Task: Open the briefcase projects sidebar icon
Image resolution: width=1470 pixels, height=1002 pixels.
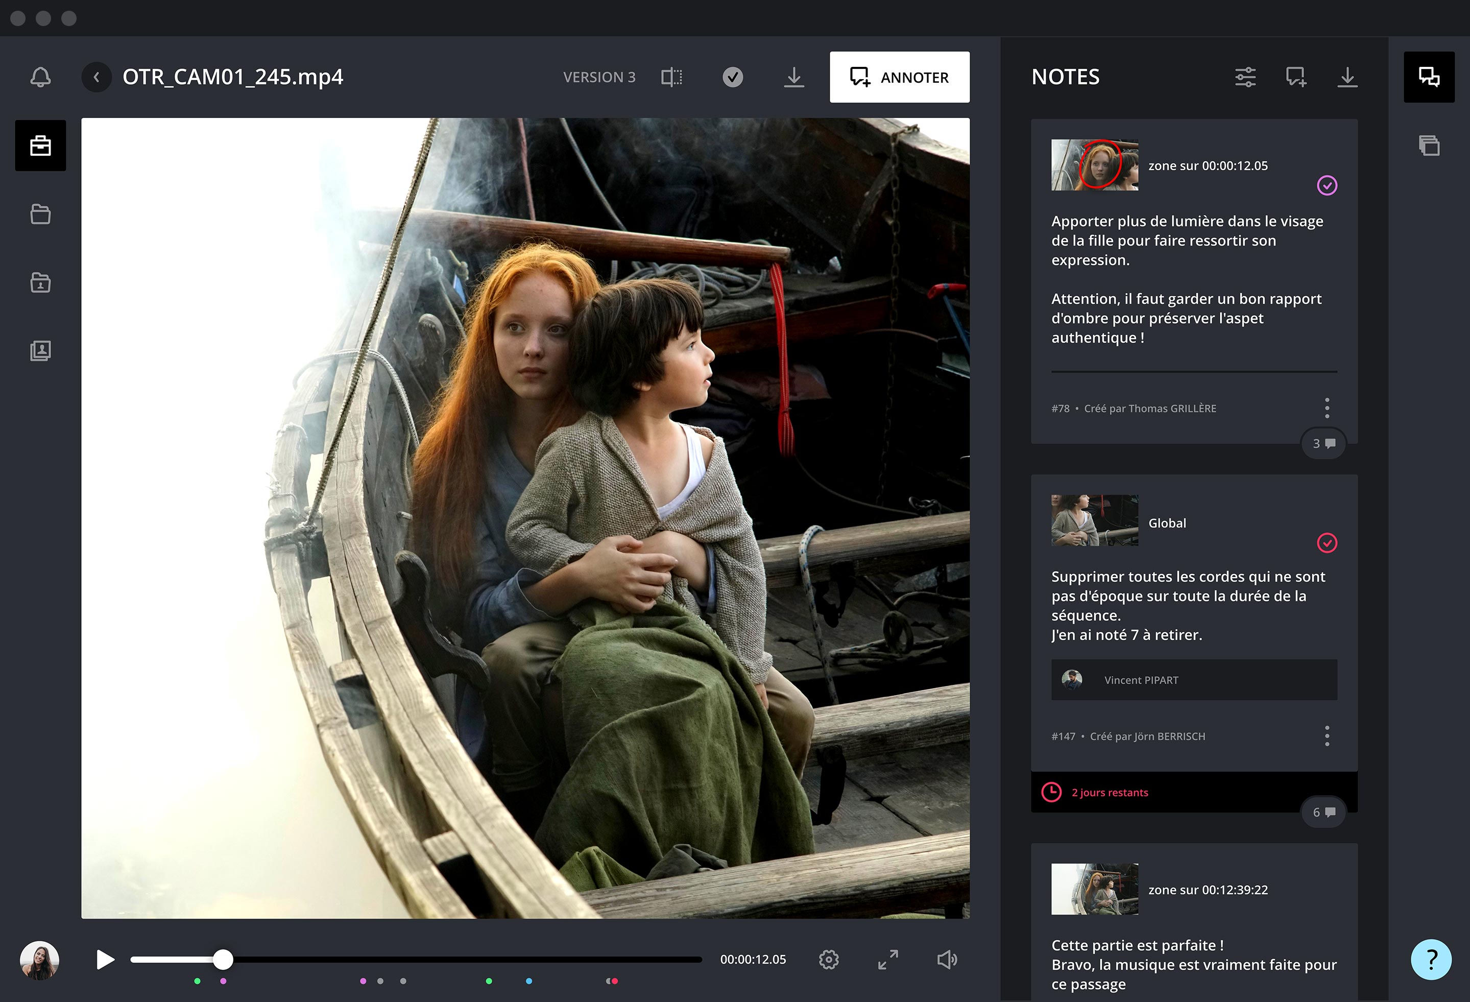Action: coord(40,146)
